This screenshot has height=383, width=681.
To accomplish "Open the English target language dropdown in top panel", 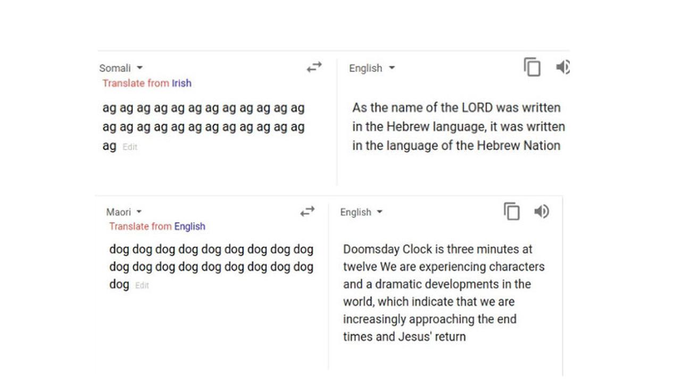I will [x=371, y=68].
